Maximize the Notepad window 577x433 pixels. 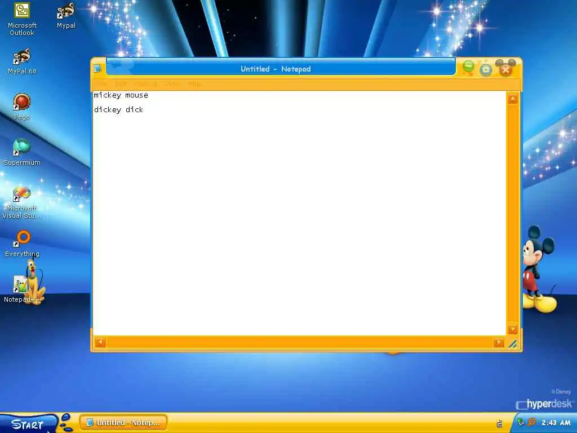[486, 69]
